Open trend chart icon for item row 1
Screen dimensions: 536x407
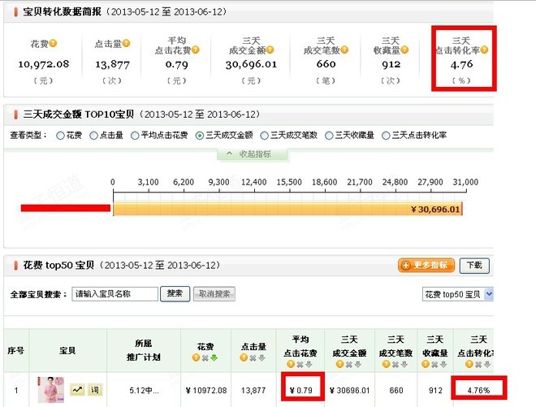click(x=77, y=390)
